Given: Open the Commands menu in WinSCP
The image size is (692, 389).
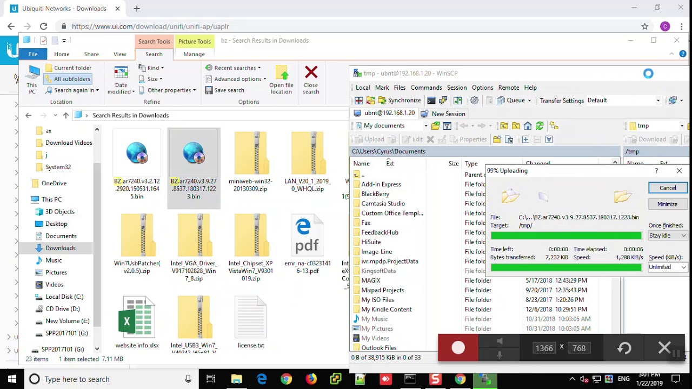Looking at the screenshot, I should (426, 88).
